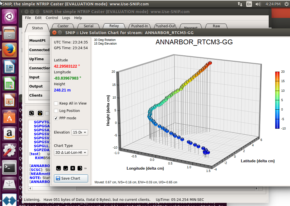Click the second rotate-chart icon
This screenshot has height=206, width=290.
tap(66, 168)
